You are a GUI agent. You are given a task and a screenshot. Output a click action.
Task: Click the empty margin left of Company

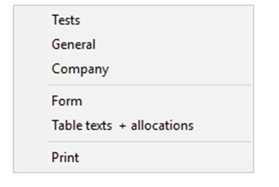point(30,69)
